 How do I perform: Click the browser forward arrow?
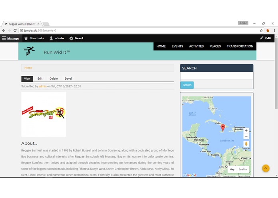pos(9,30)
